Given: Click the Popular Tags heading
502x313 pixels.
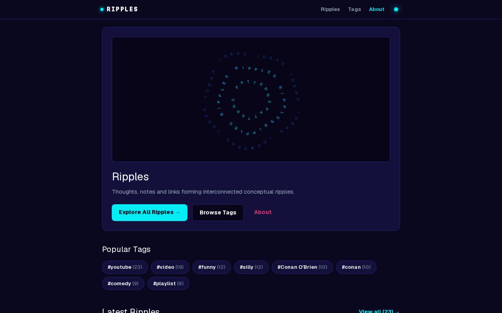Looking at the screenshot, I should pyautogui.click(x=126, y=249).
